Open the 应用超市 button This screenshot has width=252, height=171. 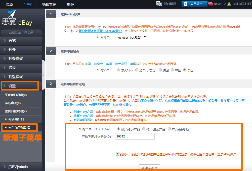[x=194, y=4]
